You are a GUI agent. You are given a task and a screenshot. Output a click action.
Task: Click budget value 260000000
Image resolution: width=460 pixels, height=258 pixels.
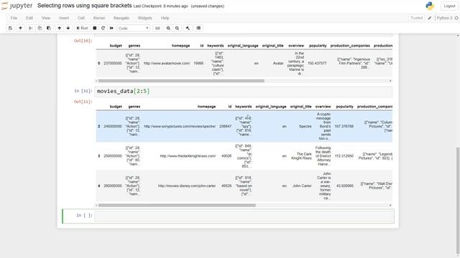pyautogui.click(x=113, y=186)
